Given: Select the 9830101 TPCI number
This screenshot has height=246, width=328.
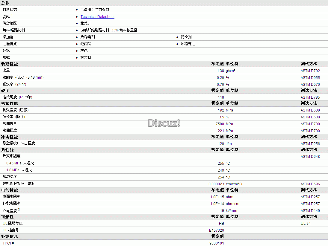Looking at the screenshot, I should [x=217, y=244].
